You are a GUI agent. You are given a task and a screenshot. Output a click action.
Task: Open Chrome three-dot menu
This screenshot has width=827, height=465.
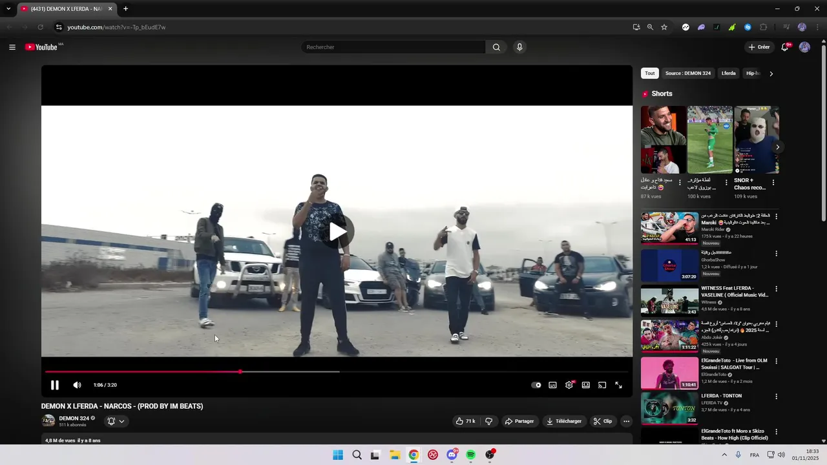[817, 27]
